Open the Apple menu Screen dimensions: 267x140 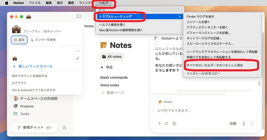coord(6,3)
